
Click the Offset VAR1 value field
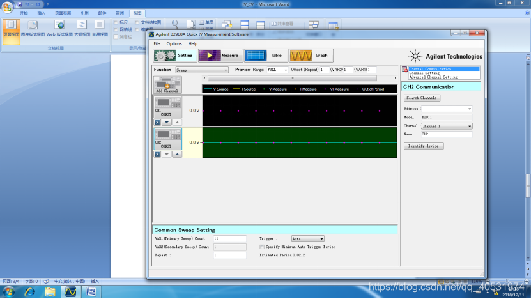[372, 70]
